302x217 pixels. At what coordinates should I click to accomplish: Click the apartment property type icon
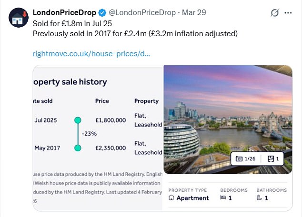tap(171, 198)
